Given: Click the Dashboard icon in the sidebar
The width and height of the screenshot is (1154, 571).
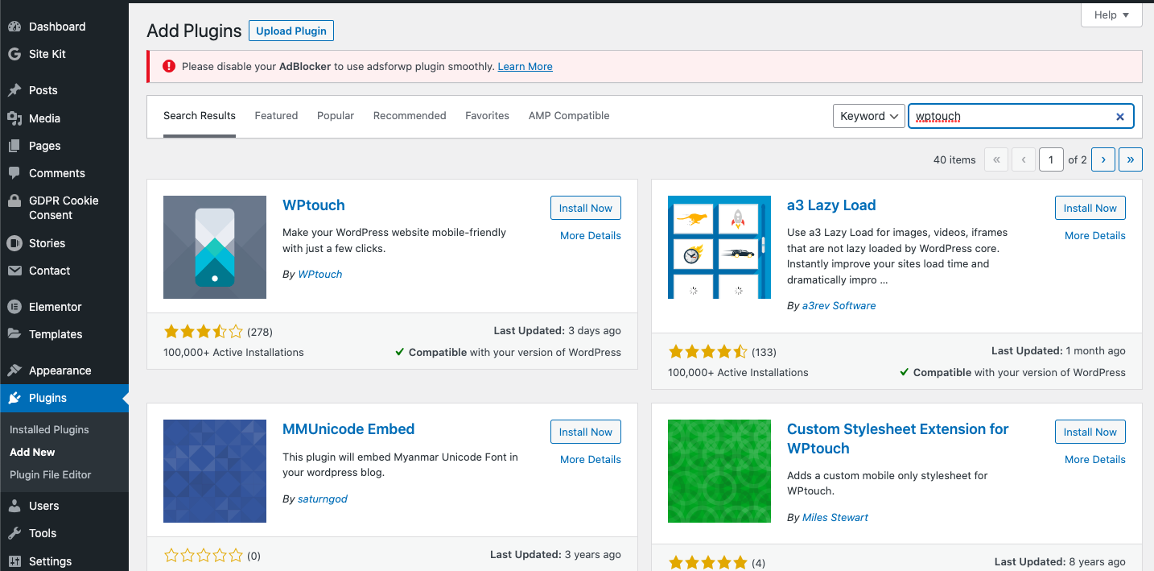Looking at the screenshot, I should [x=14, y=27].
